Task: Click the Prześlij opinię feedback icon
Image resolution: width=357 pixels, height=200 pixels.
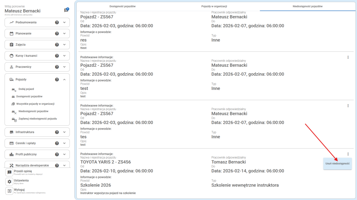Action: pos(10,172)
